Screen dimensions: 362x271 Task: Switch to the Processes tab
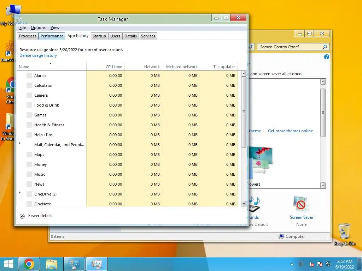coord(28,36)
